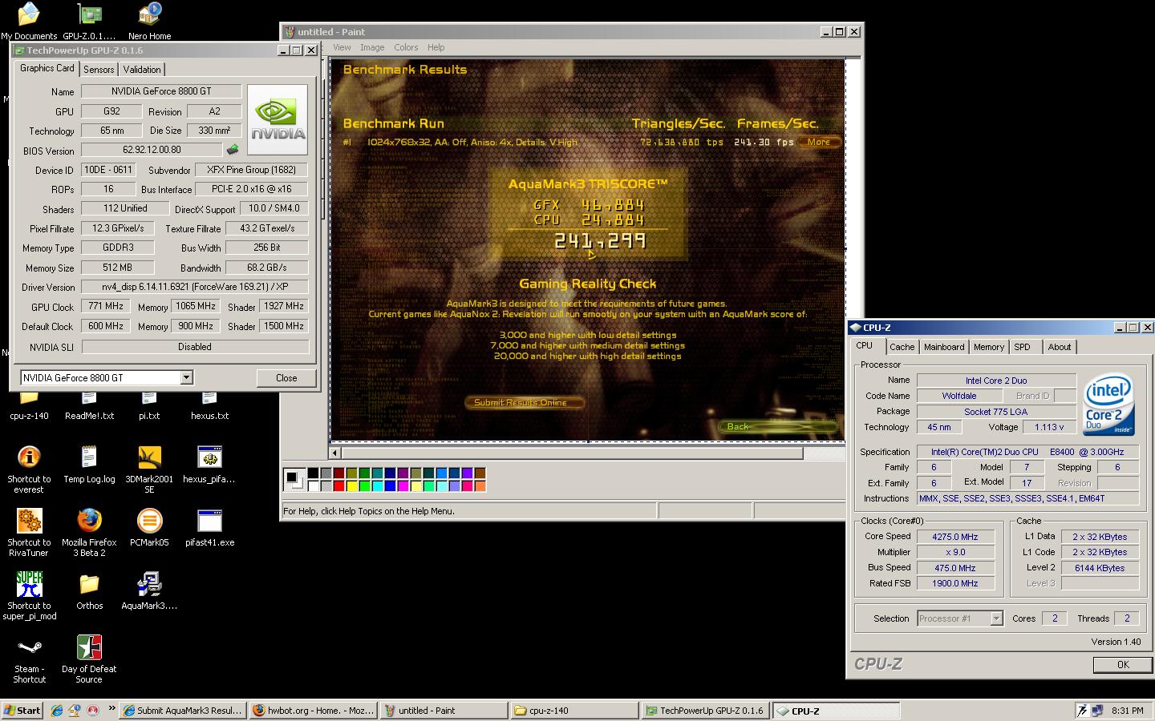Image resolution: width=1155 pixels, height=721 pixels.
Task: Open the hexus_pifast desktop icon
Action: click(x=209, y=465)
